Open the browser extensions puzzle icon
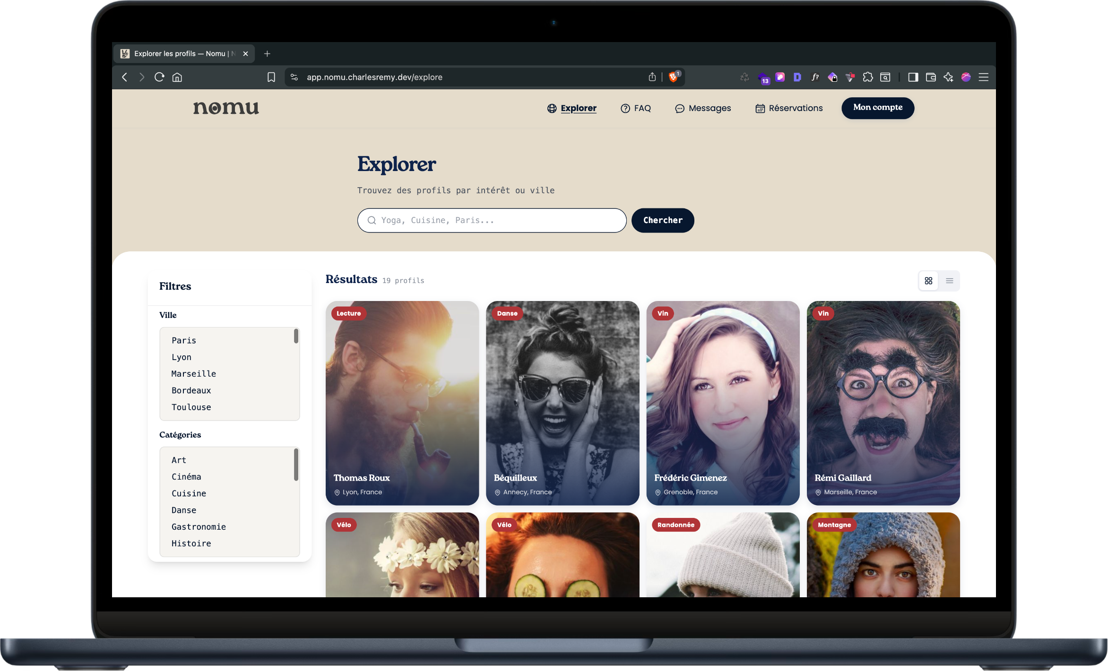This screenshot has height=671, width=1108. pos(867,77)
